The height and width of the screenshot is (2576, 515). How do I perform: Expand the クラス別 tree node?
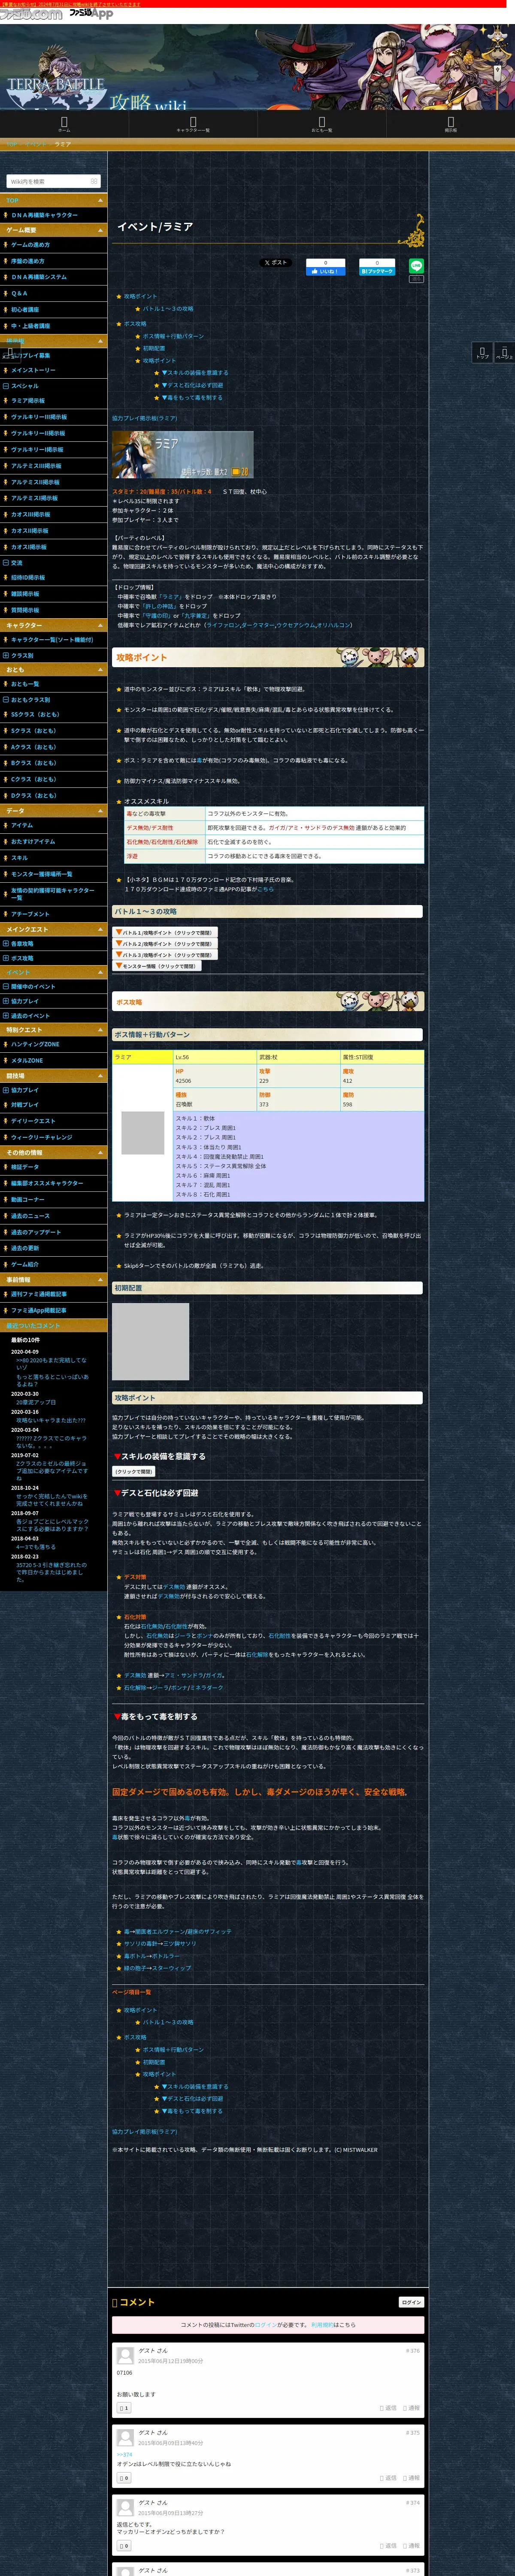(6, 655)
